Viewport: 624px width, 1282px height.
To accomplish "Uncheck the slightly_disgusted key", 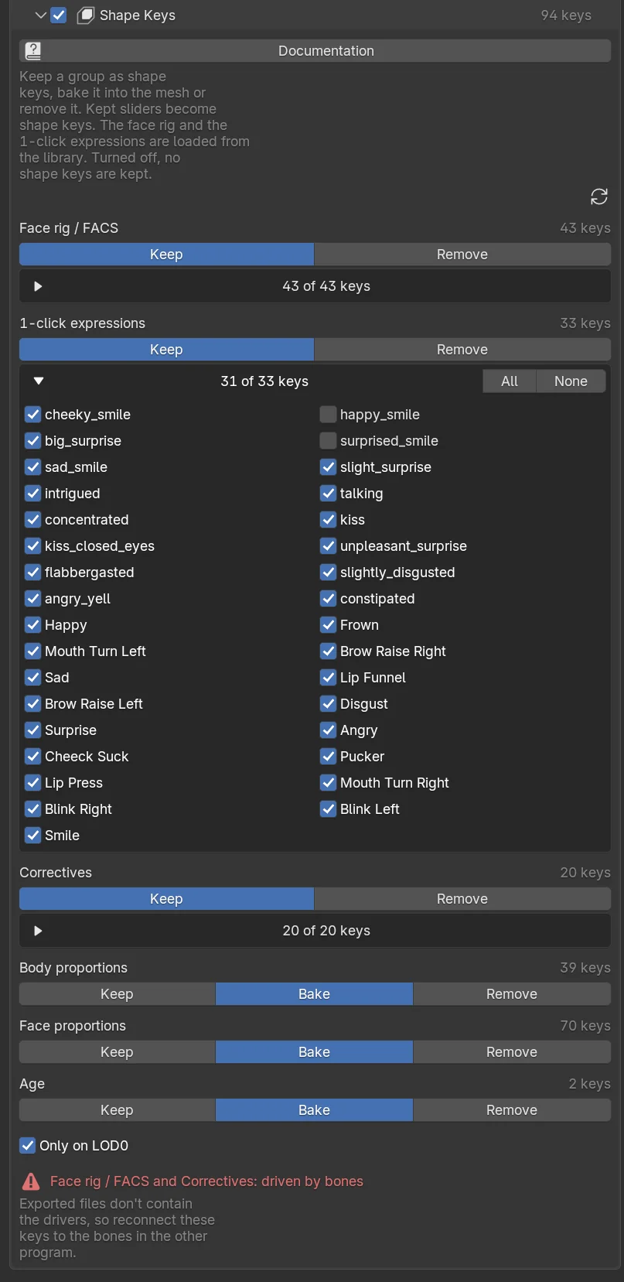I will (x=328, y=573).
